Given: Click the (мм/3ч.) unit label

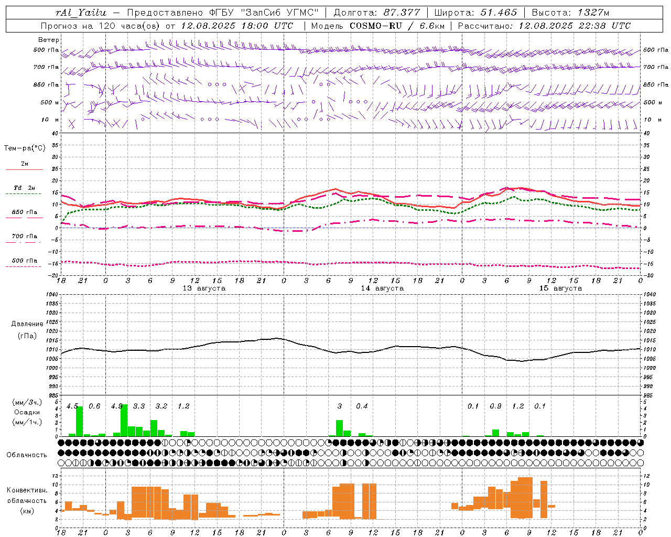Looking at the screenshot, I should point(27,402).
